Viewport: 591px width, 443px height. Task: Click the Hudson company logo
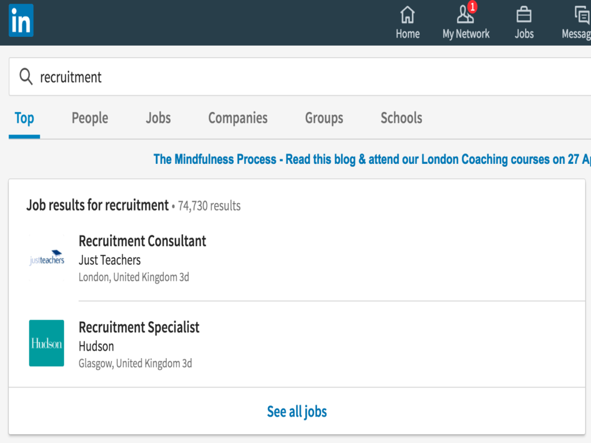pyautogui.click(x=47, y=343)
